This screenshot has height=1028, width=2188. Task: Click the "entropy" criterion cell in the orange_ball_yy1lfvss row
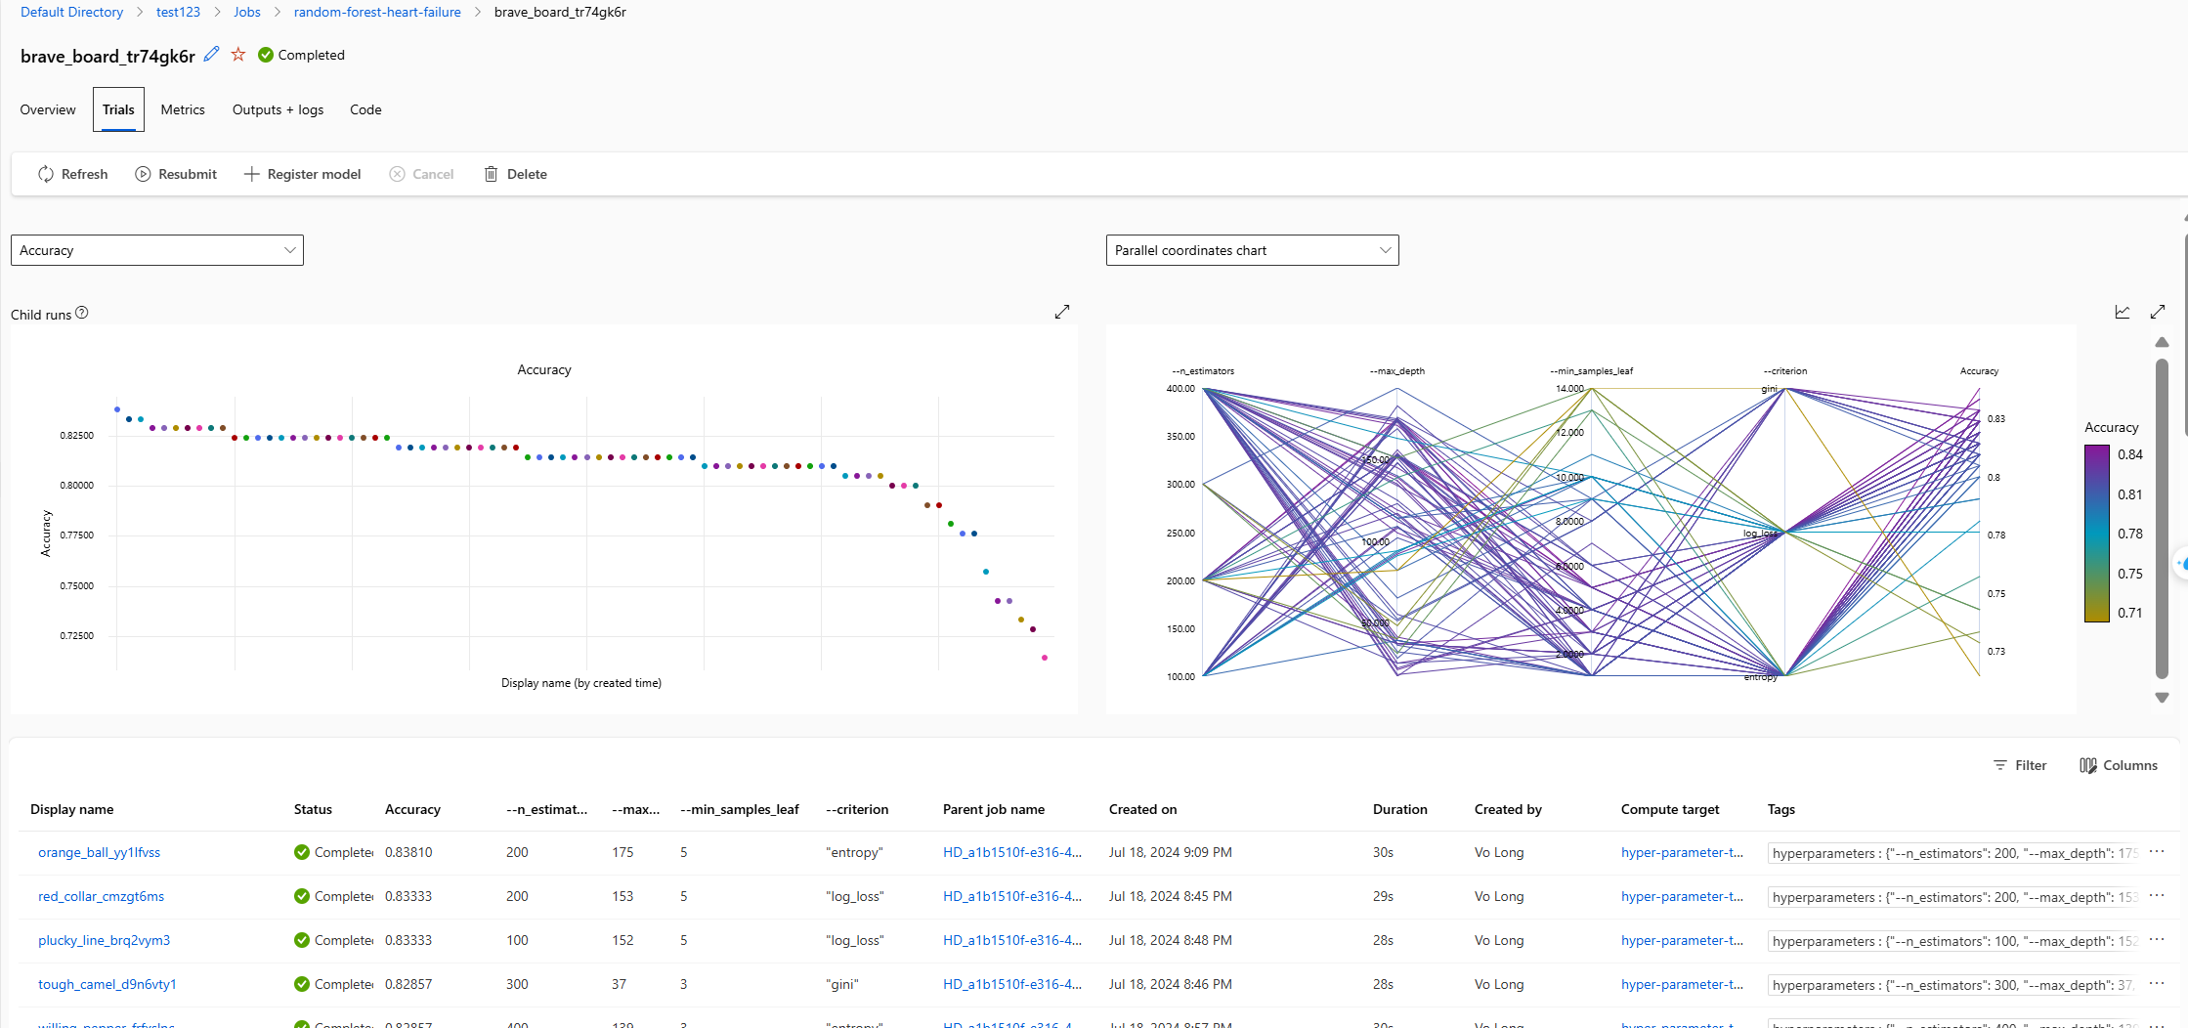click(x=854, y=852)
